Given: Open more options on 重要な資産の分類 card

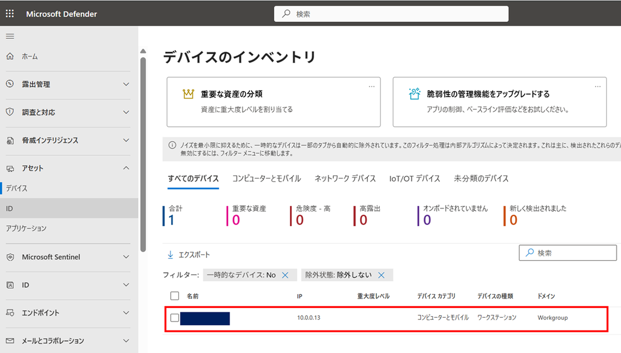Looking at the screenshot, I should [x=372, y=86].
